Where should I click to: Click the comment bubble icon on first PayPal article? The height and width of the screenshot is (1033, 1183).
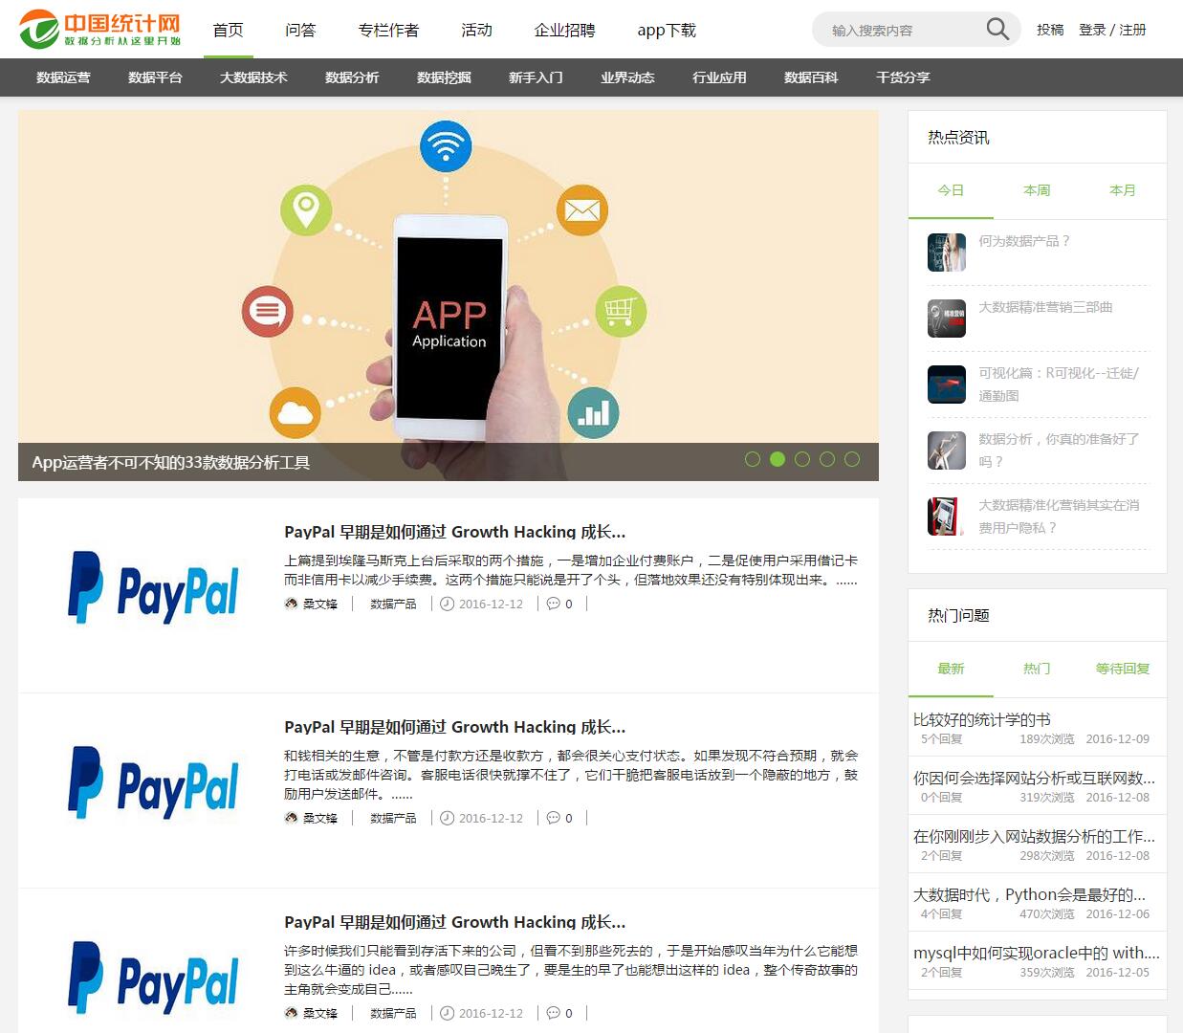[x=553, y=604]
